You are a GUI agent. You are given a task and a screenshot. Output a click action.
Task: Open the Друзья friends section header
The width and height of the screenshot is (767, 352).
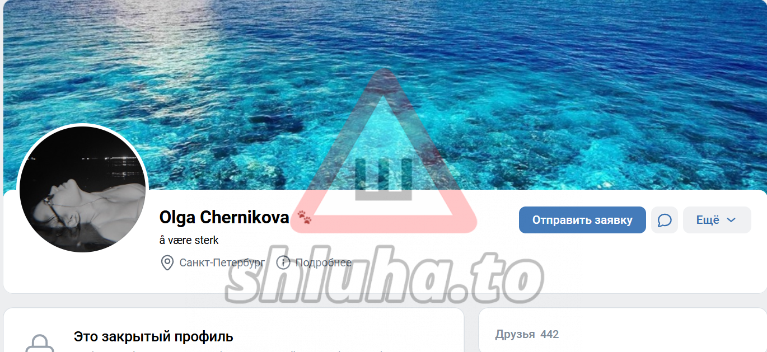coord(515,334)
